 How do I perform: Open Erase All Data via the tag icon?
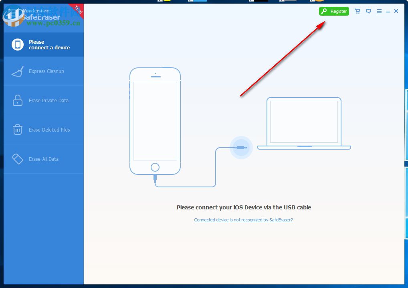[x=17, y=159]
